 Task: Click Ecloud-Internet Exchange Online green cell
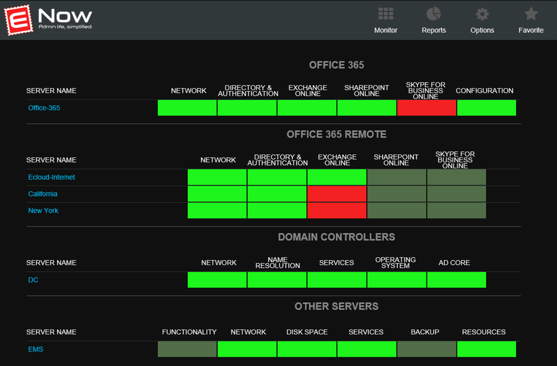click(337, 177)
